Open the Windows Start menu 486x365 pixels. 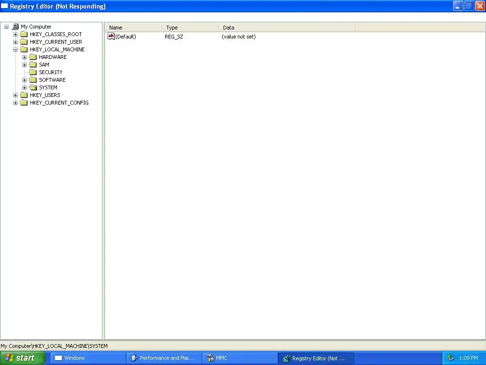pyautogui.click(x=23, y=358)
